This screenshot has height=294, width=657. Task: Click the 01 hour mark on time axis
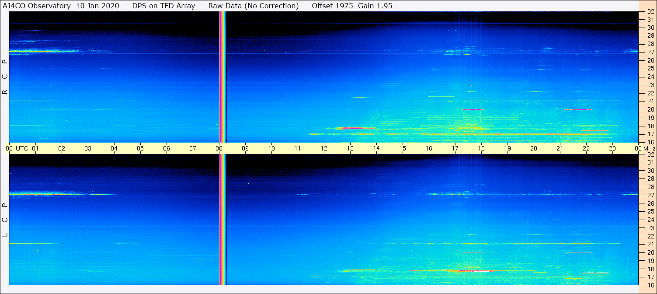pos(35,148)
